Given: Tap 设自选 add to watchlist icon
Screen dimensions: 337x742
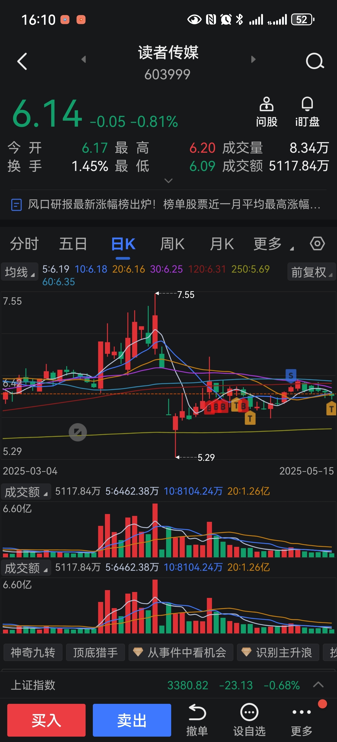Looking at the screenshot, I should [249, 712].
